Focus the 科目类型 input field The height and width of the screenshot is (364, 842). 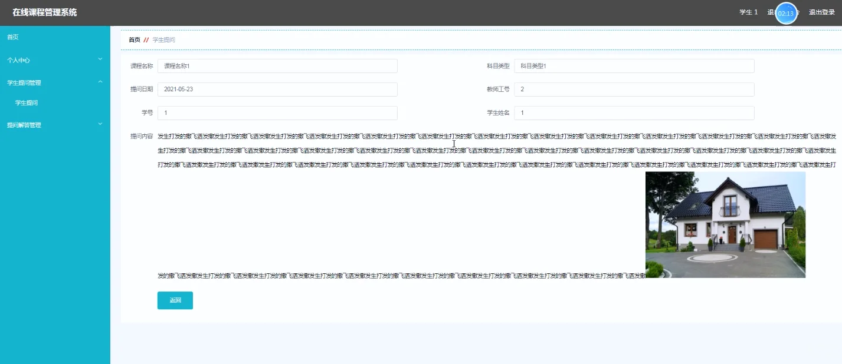(634, 65)
